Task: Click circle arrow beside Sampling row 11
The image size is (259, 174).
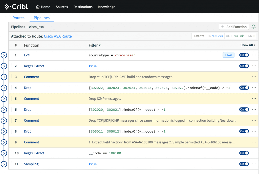Action: 4,164
